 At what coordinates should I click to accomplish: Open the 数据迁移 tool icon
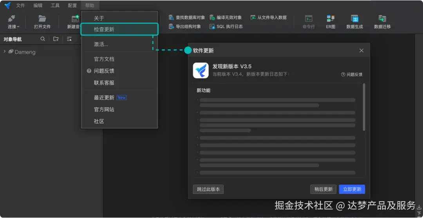coord(382,18)
